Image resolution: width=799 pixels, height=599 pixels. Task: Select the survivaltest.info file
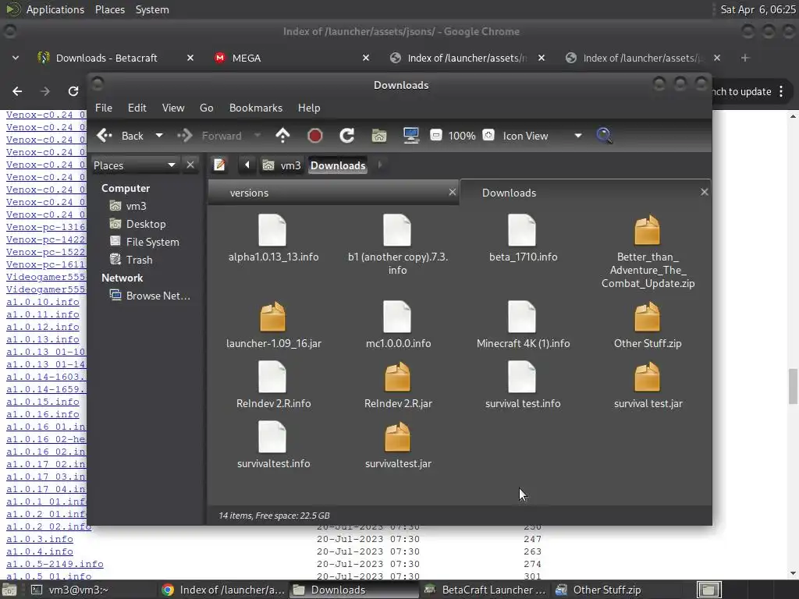point(272,445)
